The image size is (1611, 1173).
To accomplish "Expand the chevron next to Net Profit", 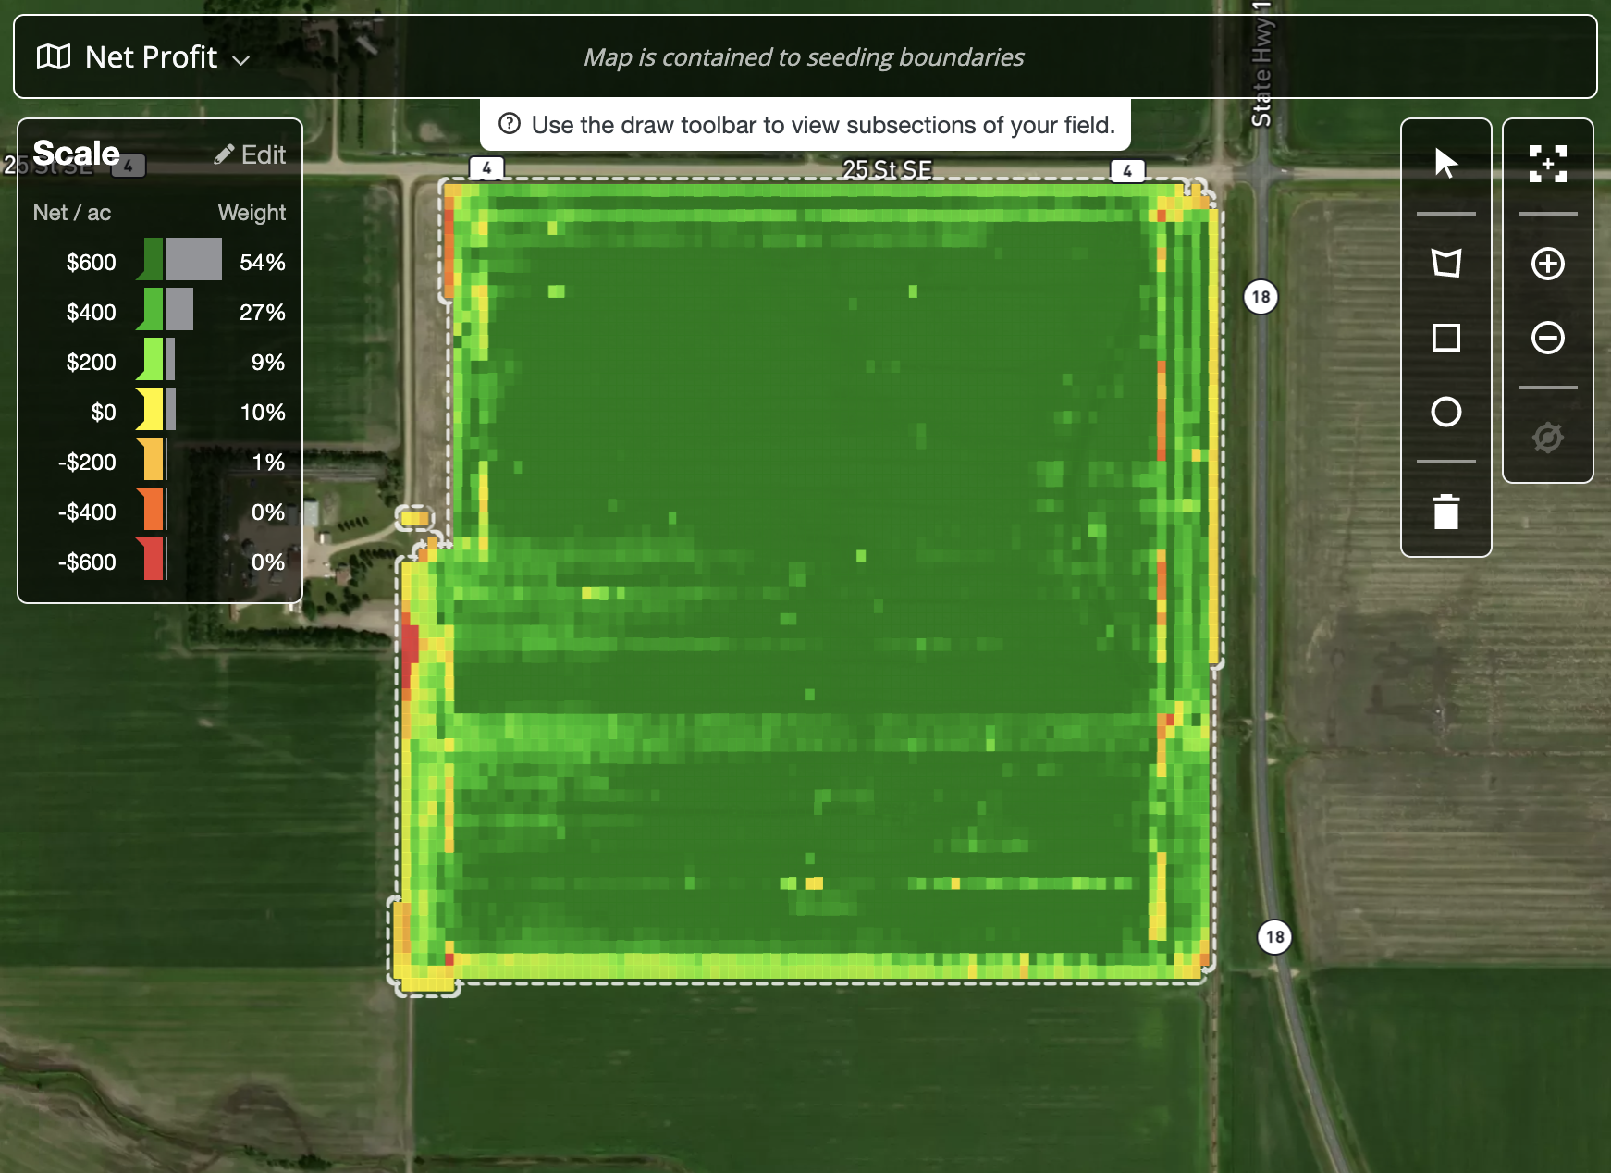I will pyautogui.click(x=242, y=60).
